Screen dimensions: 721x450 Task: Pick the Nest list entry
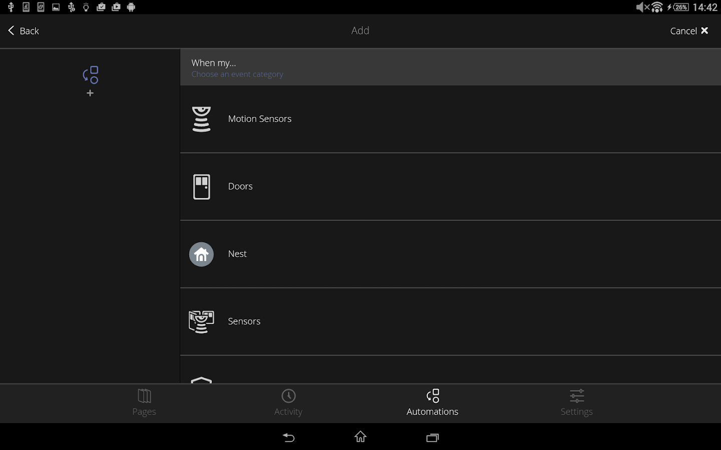pos(451,254)
